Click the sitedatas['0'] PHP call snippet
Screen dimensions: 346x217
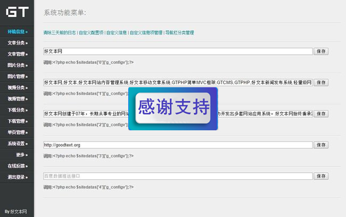coord(88,62)
